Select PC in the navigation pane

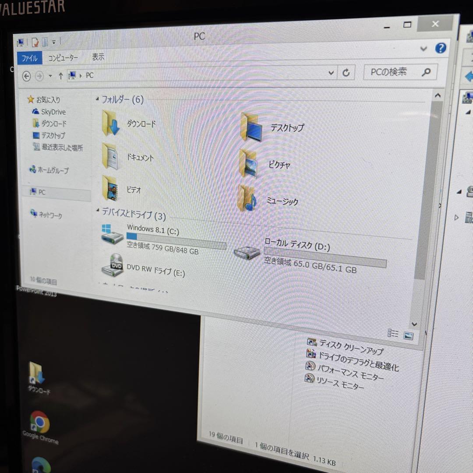42,192
